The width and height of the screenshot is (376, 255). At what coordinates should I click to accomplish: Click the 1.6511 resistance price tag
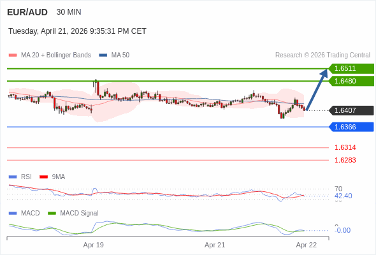351,69
